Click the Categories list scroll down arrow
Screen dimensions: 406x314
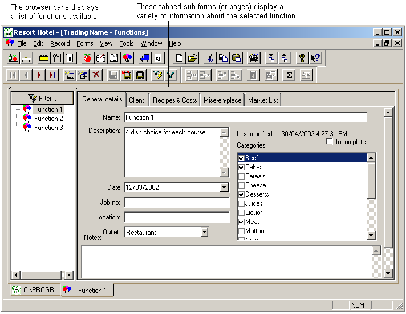(x=371, y=235)
